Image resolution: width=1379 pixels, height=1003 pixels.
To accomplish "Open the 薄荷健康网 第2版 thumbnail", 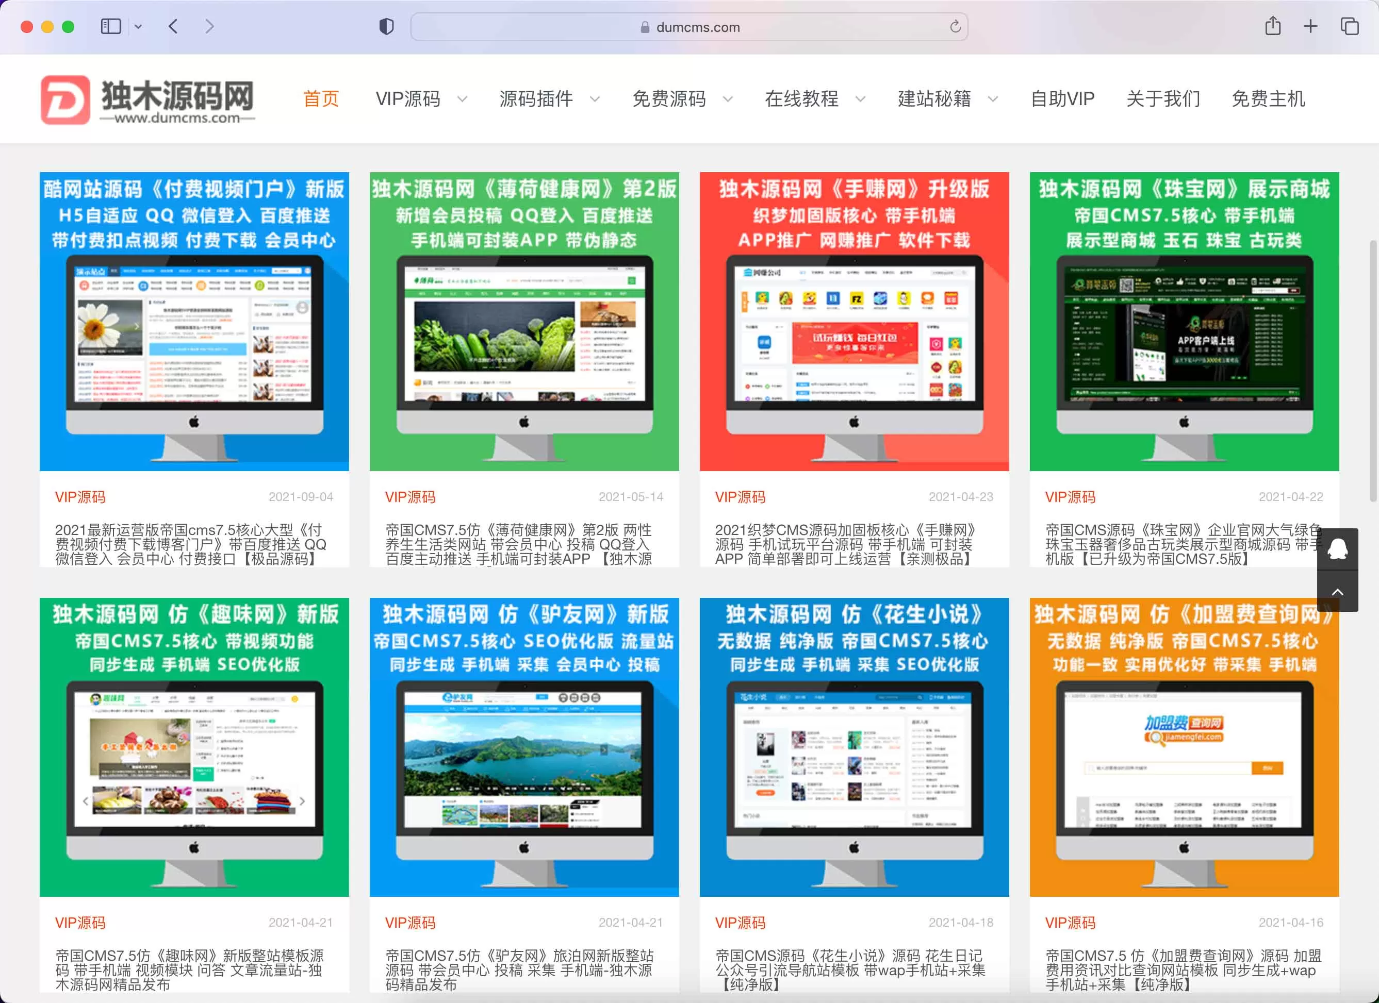I will pyautogui.click(x=524, y=322).
